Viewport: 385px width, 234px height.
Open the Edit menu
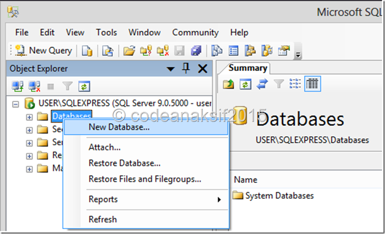(47, 33)
